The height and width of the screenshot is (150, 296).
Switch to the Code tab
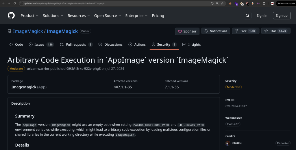pos(16,45)
